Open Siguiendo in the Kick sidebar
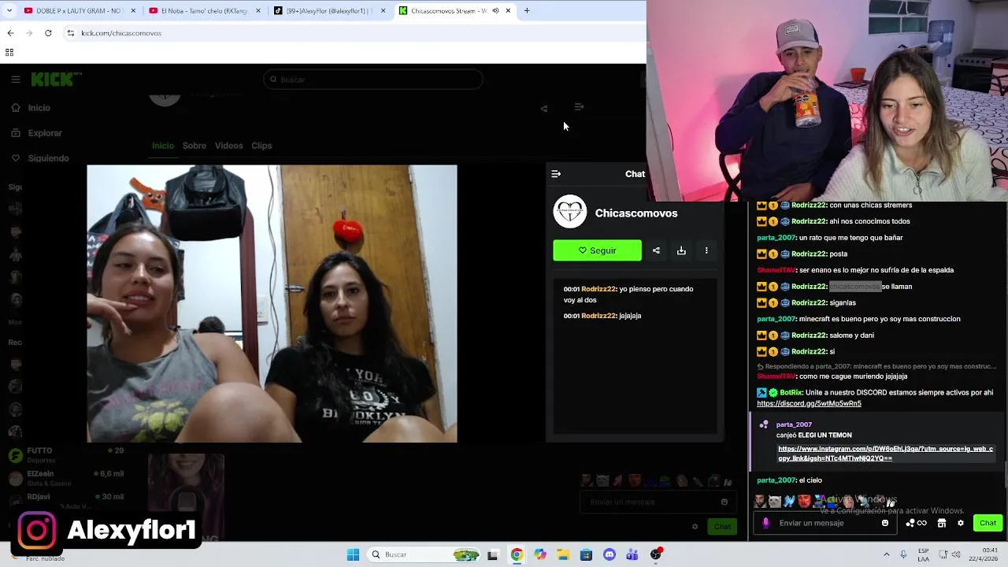Image resolution: width=1008 pixels, height=567 pixels. tap(48, 158)
